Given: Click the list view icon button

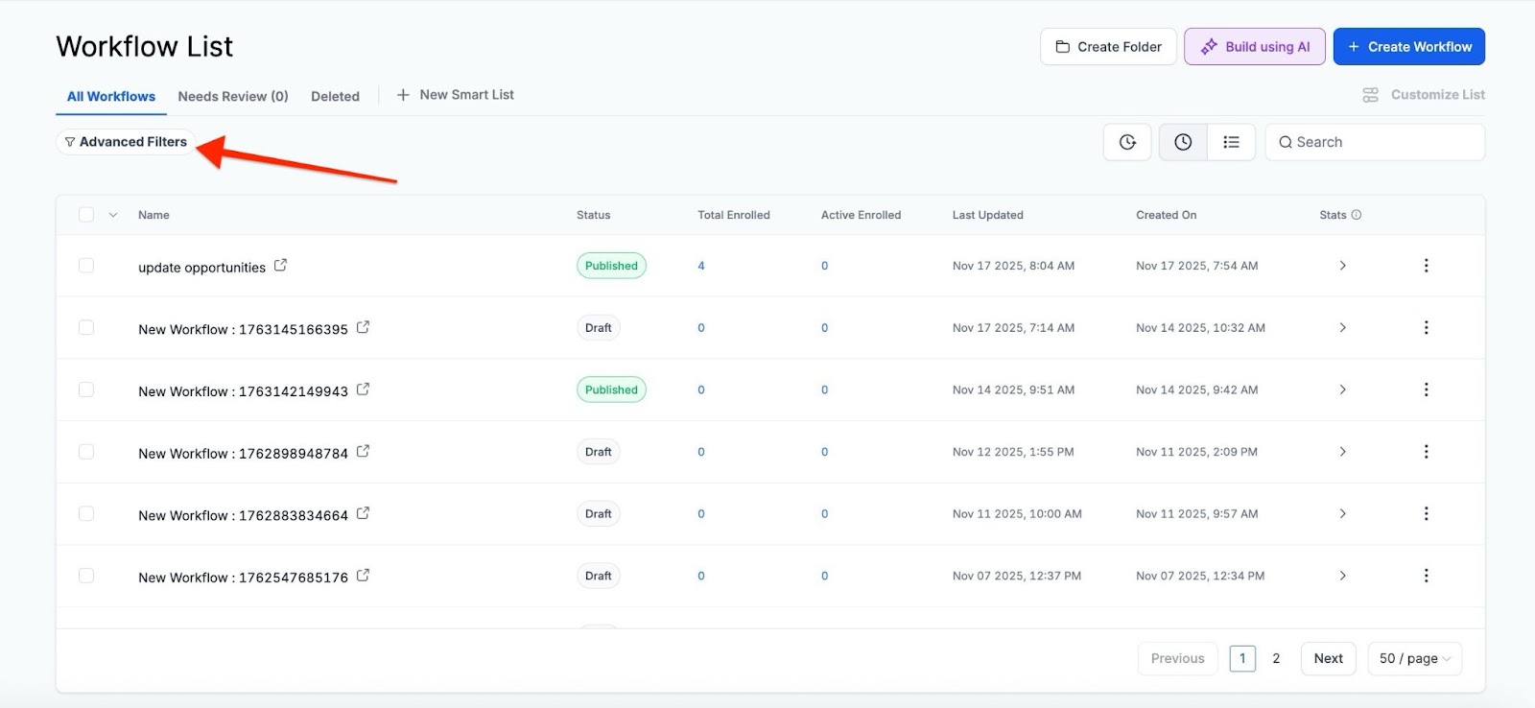Looking at the screenshot, I should (1231, 142).
